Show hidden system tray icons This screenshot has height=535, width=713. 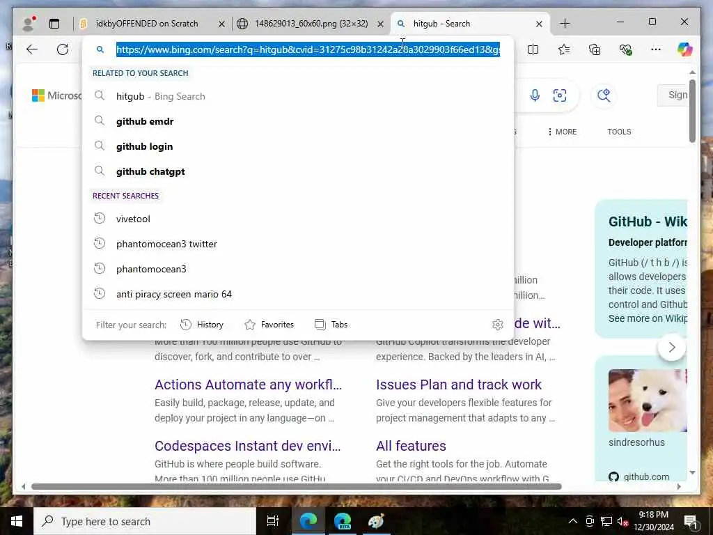tap(573, 521)
